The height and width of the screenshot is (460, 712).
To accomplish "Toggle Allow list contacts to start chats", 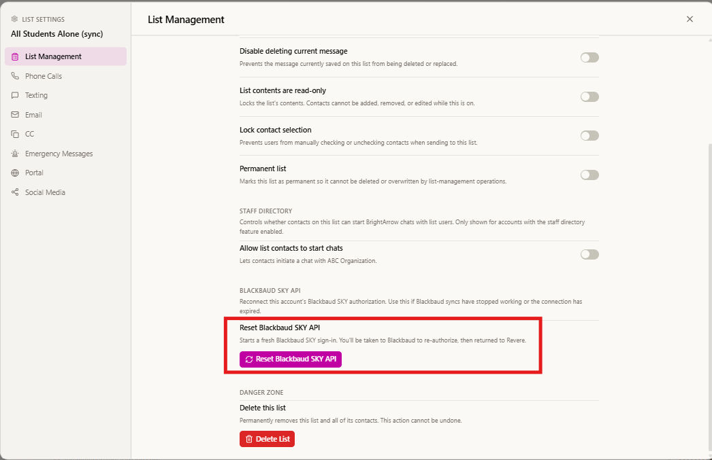I will [589, 254].
